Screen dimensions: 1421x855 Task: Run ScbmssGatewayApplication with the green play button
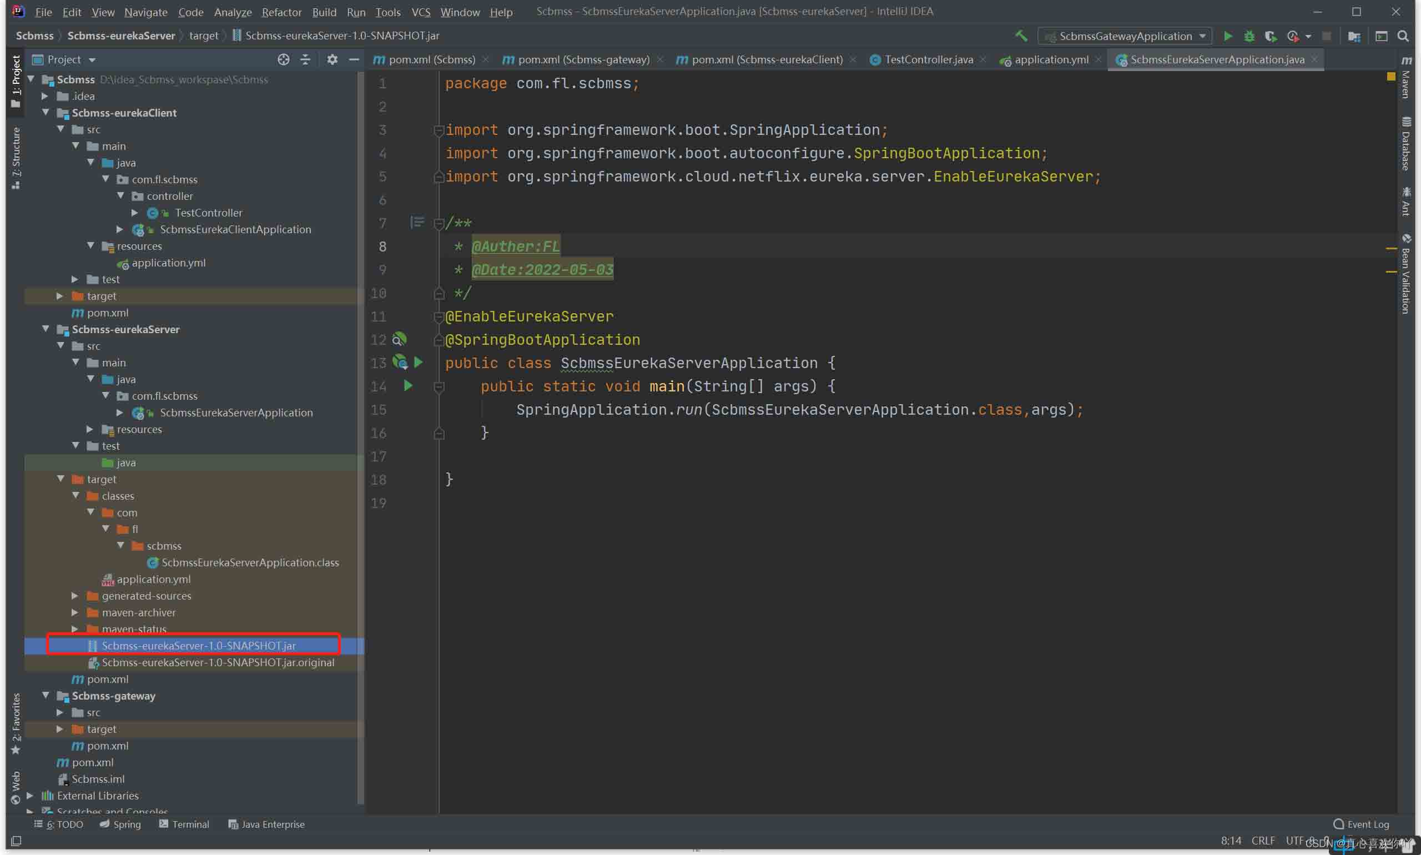[1227, 36]
